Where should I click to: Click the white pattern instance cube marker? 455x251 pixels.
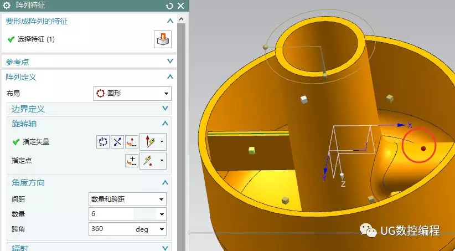pyautogui.click(x=303, y=99)
